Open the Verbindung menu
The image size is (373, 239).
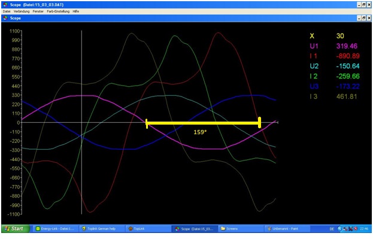tap(22, 11)
